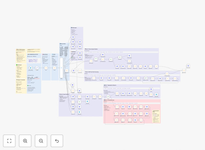This screenshot has width=205, height=150.
Task: Click the Block 7: Aggregation & Reports title
Action: click(110, 85)
